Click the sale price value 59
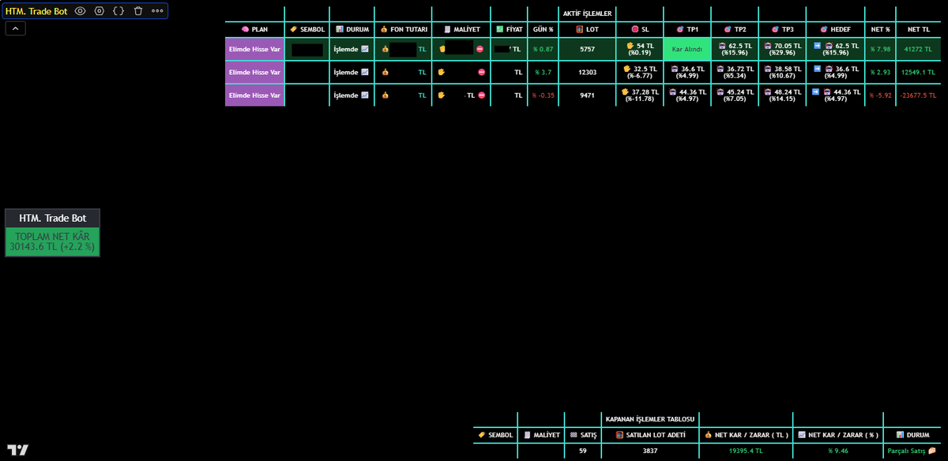Screen dimensions: 948x461 click(x=583, y=451)
